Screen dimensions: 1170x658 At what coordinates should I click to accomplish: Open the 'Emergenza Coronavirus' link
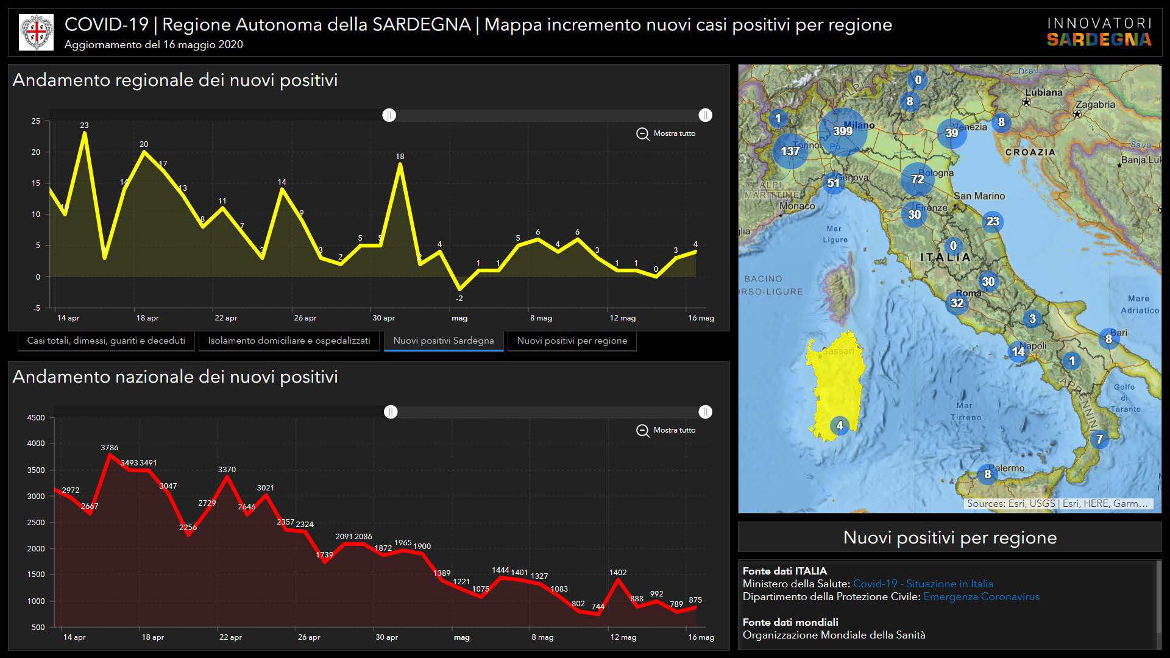click(x=981, y=596)
